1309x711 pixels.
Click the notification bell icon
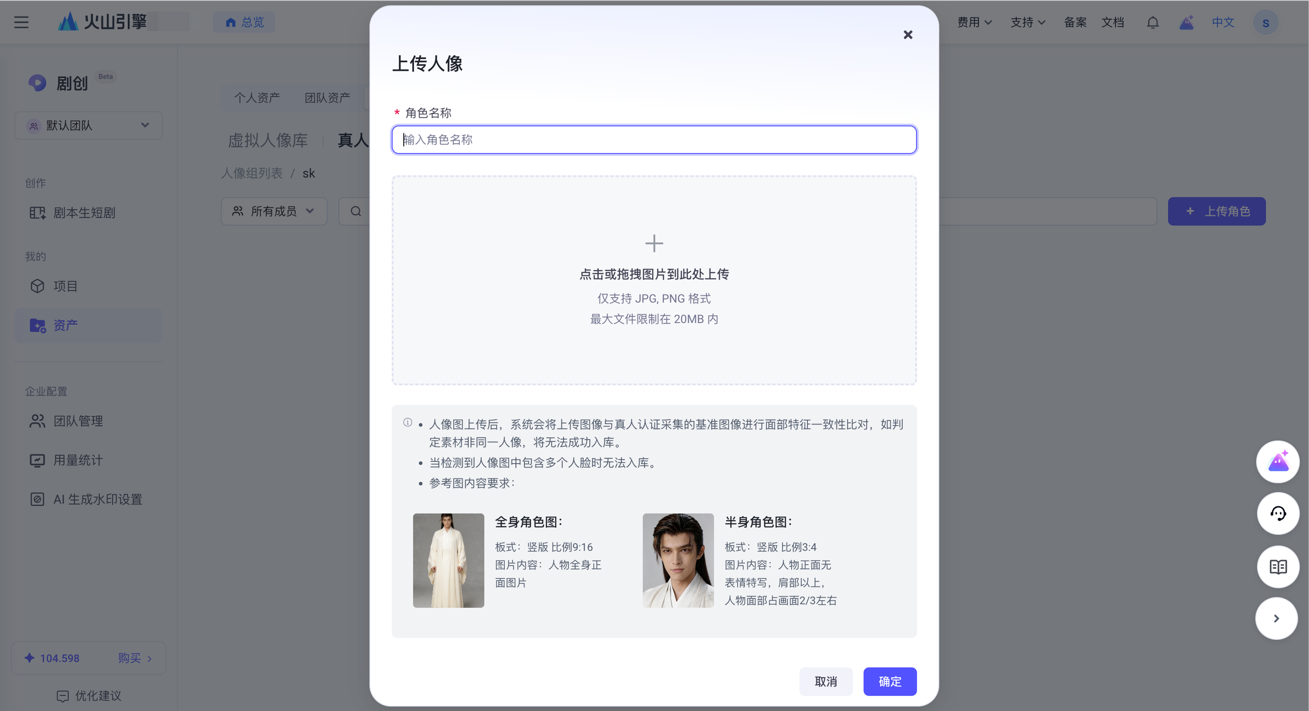pyautogui.click(x=1152, y=22)
